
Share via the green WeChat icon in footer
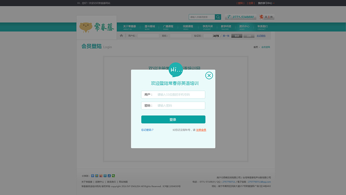pyautogui.click(x=113, y=176)
